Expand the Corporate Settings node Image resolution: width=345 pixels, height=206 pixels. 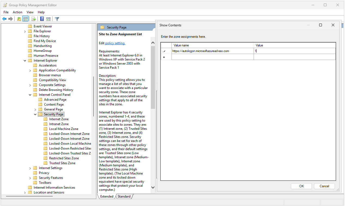[x=30, y=85]
